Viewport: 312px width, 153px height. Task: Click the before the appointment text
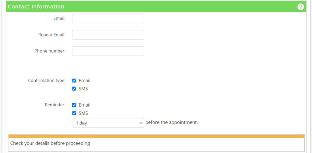pyautogui.click(x=172, y=122)
